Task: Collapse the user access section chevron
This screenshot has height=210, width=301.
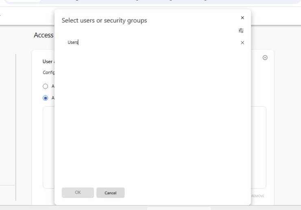Action: click(x=265, y=58)
